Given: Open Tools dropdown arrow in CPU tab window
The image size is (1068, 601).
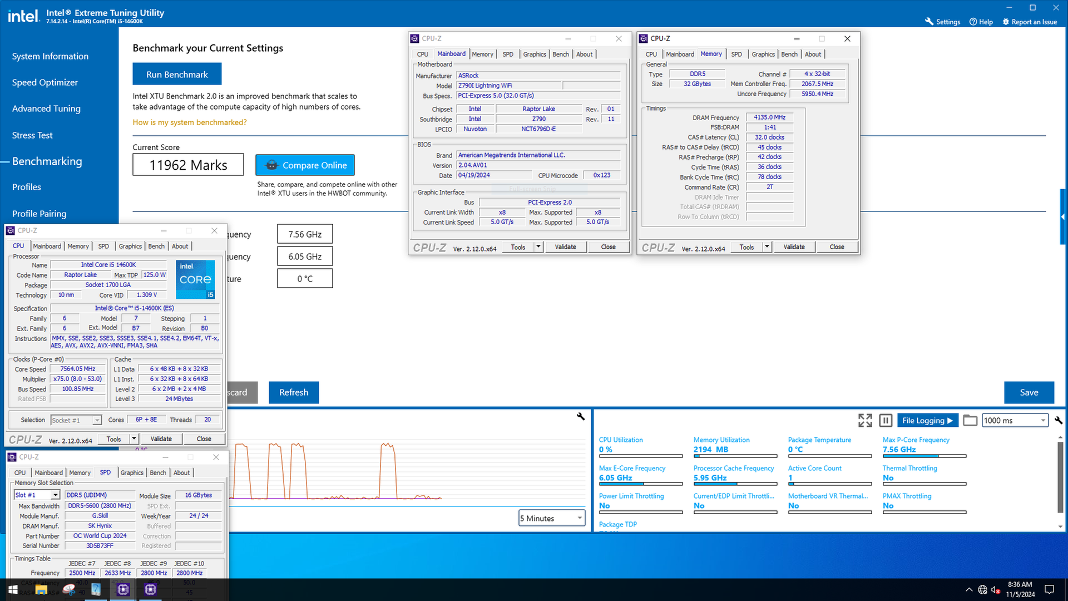Looking at the screenshot, I should 133,439.
